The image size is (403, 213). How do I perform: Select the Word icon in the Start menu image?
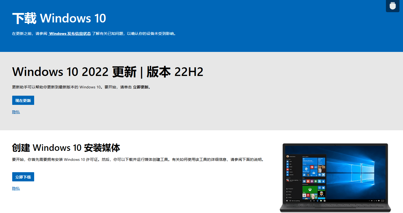click(x=287, y=161)
